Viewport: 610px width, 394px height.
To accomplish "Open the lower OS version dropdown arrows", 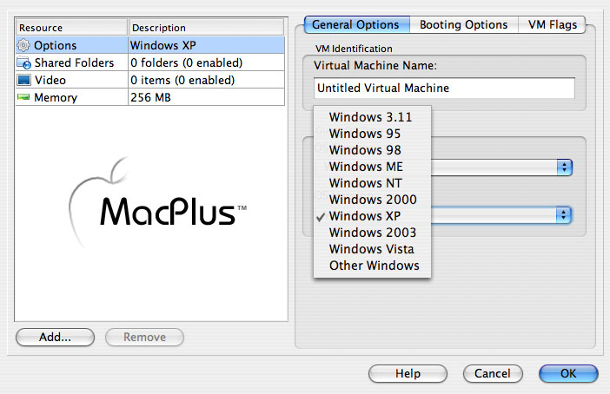I will (563, 215).
